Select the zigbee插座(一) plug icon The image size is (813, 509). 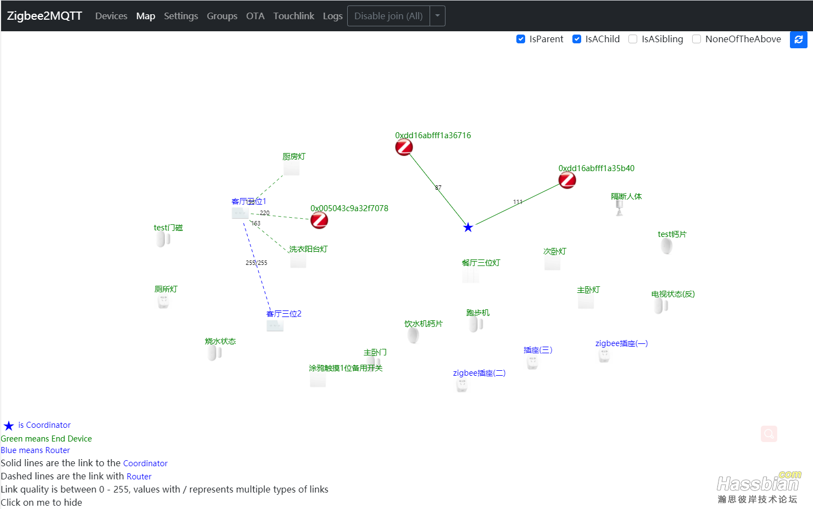(604, 355)
